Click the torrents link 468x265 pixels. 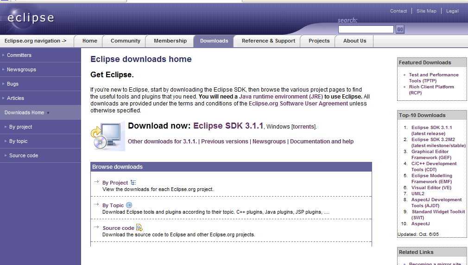click(304, 127)
